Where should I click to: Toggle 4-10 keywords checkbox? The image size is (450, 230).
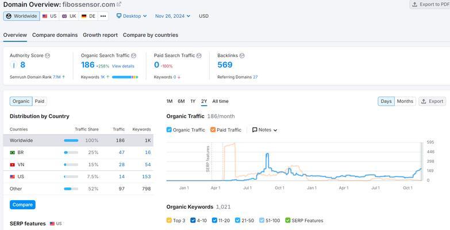[x=193, y=221]
